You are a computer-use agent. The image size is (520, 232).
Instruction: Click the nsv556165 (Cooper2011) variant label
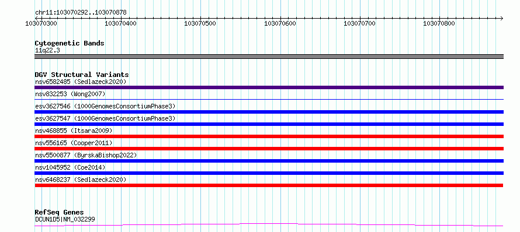(74, 143)
